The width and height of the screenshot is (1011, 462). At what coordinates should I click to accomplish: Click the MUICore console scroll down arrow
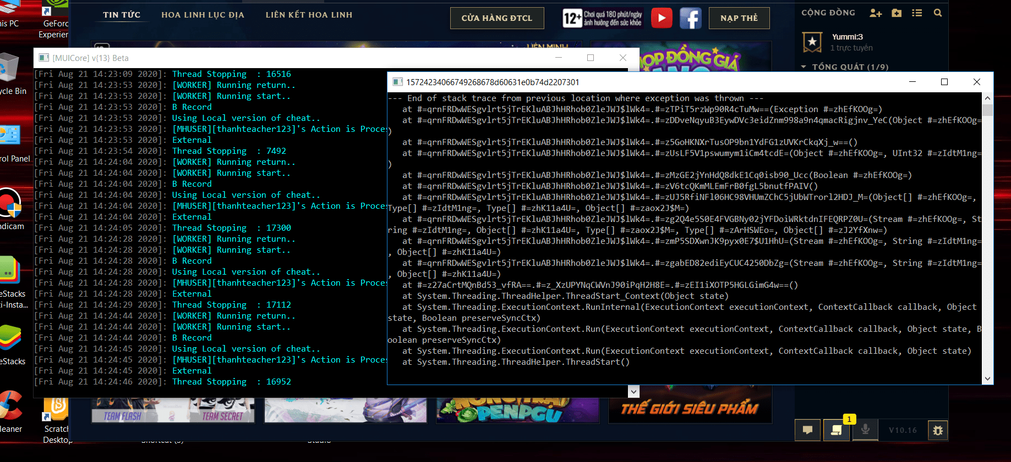(633, 392)
